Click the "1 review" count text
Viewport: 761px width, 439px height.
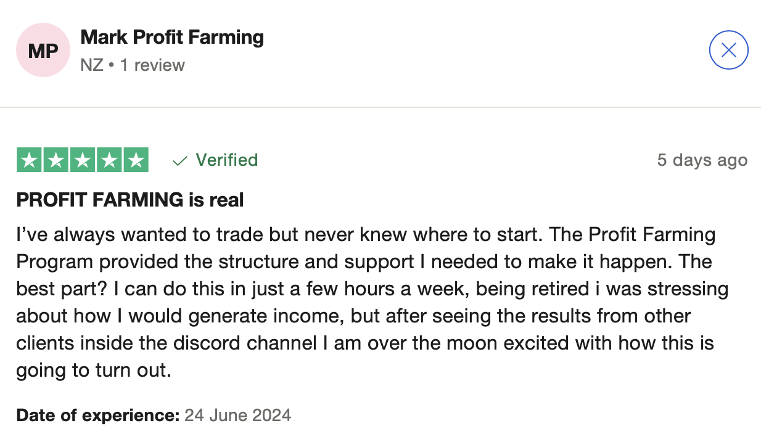point(152,65)
